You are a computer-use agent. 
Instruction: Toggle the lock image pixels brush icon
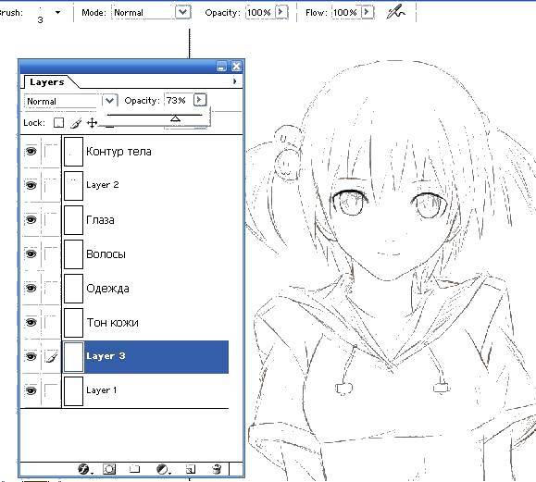pos(76,123)
